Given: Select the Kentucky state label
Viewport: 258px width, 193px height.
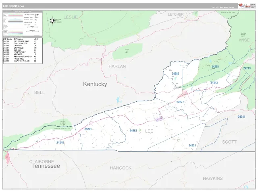Looking at the screenshot, I should coord(95,84).
